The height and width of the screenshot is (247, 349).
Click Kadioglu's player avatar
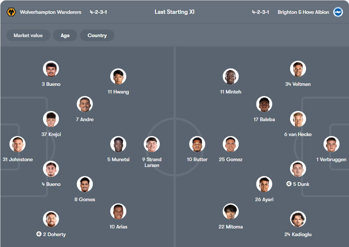[x=298, y=219]
